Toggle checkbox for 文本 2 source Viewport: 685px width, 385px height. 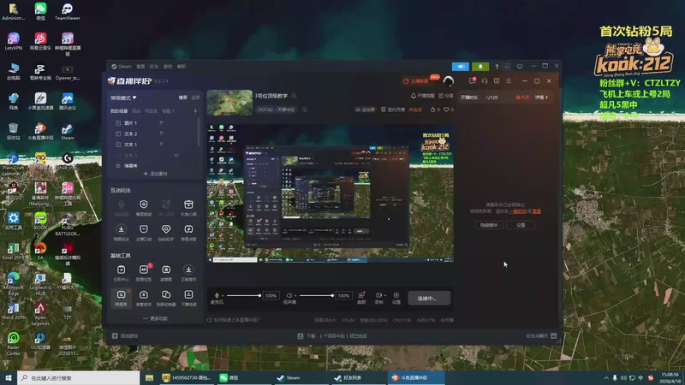point(118,133)
